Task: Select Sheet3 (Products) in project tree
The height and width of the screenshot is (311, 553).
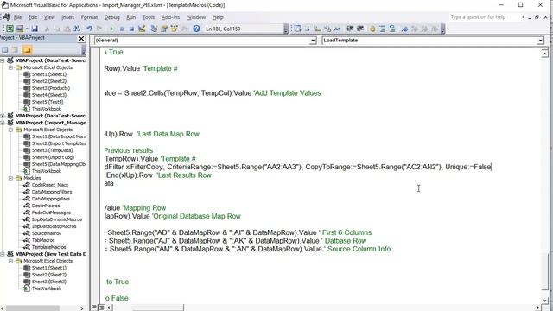Action: (51, 88)
